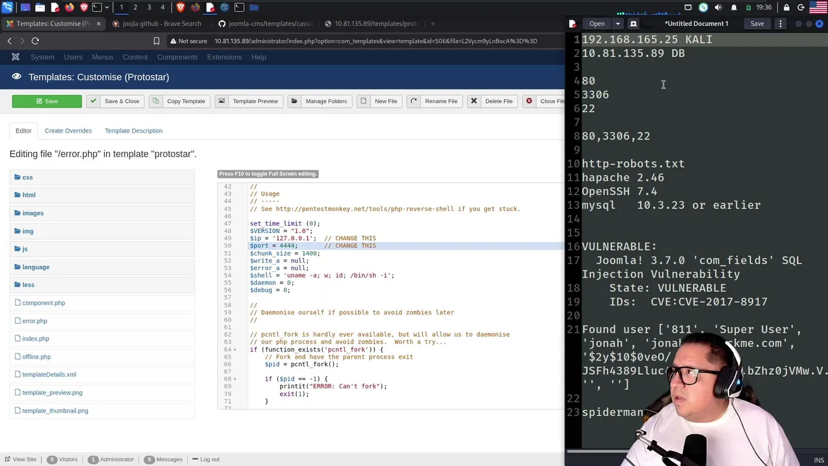Bookmark this page
828x466 pixels.
click(156, 41)
